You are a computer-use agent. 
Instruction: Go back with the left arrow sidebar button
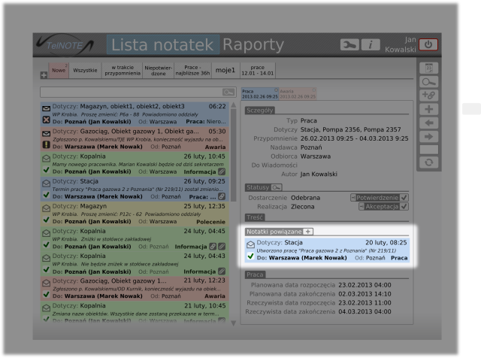429,123
